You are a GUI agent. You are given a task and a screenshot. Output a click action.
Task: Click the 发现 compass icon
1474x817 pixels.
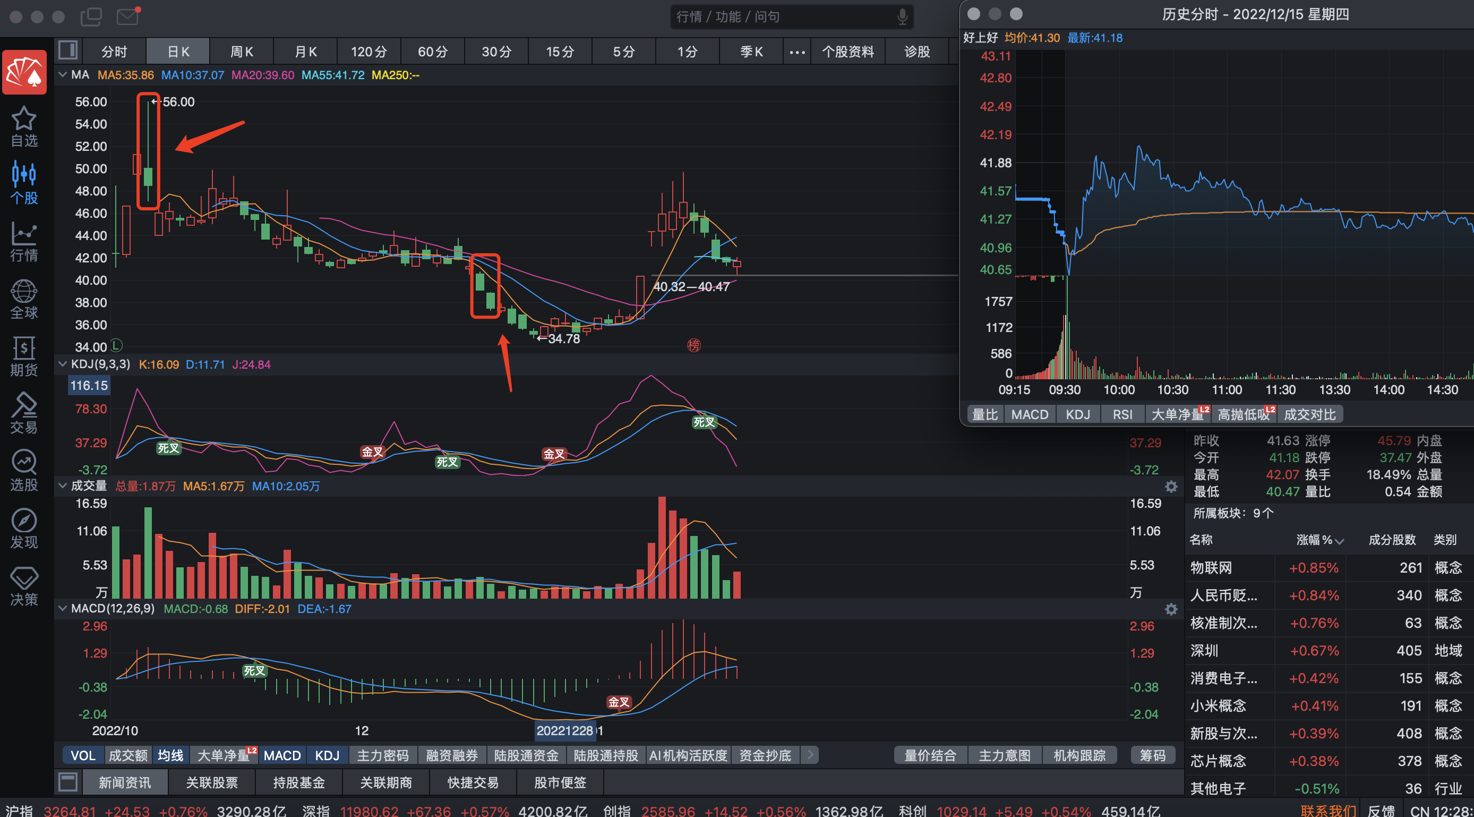(24, 521)
